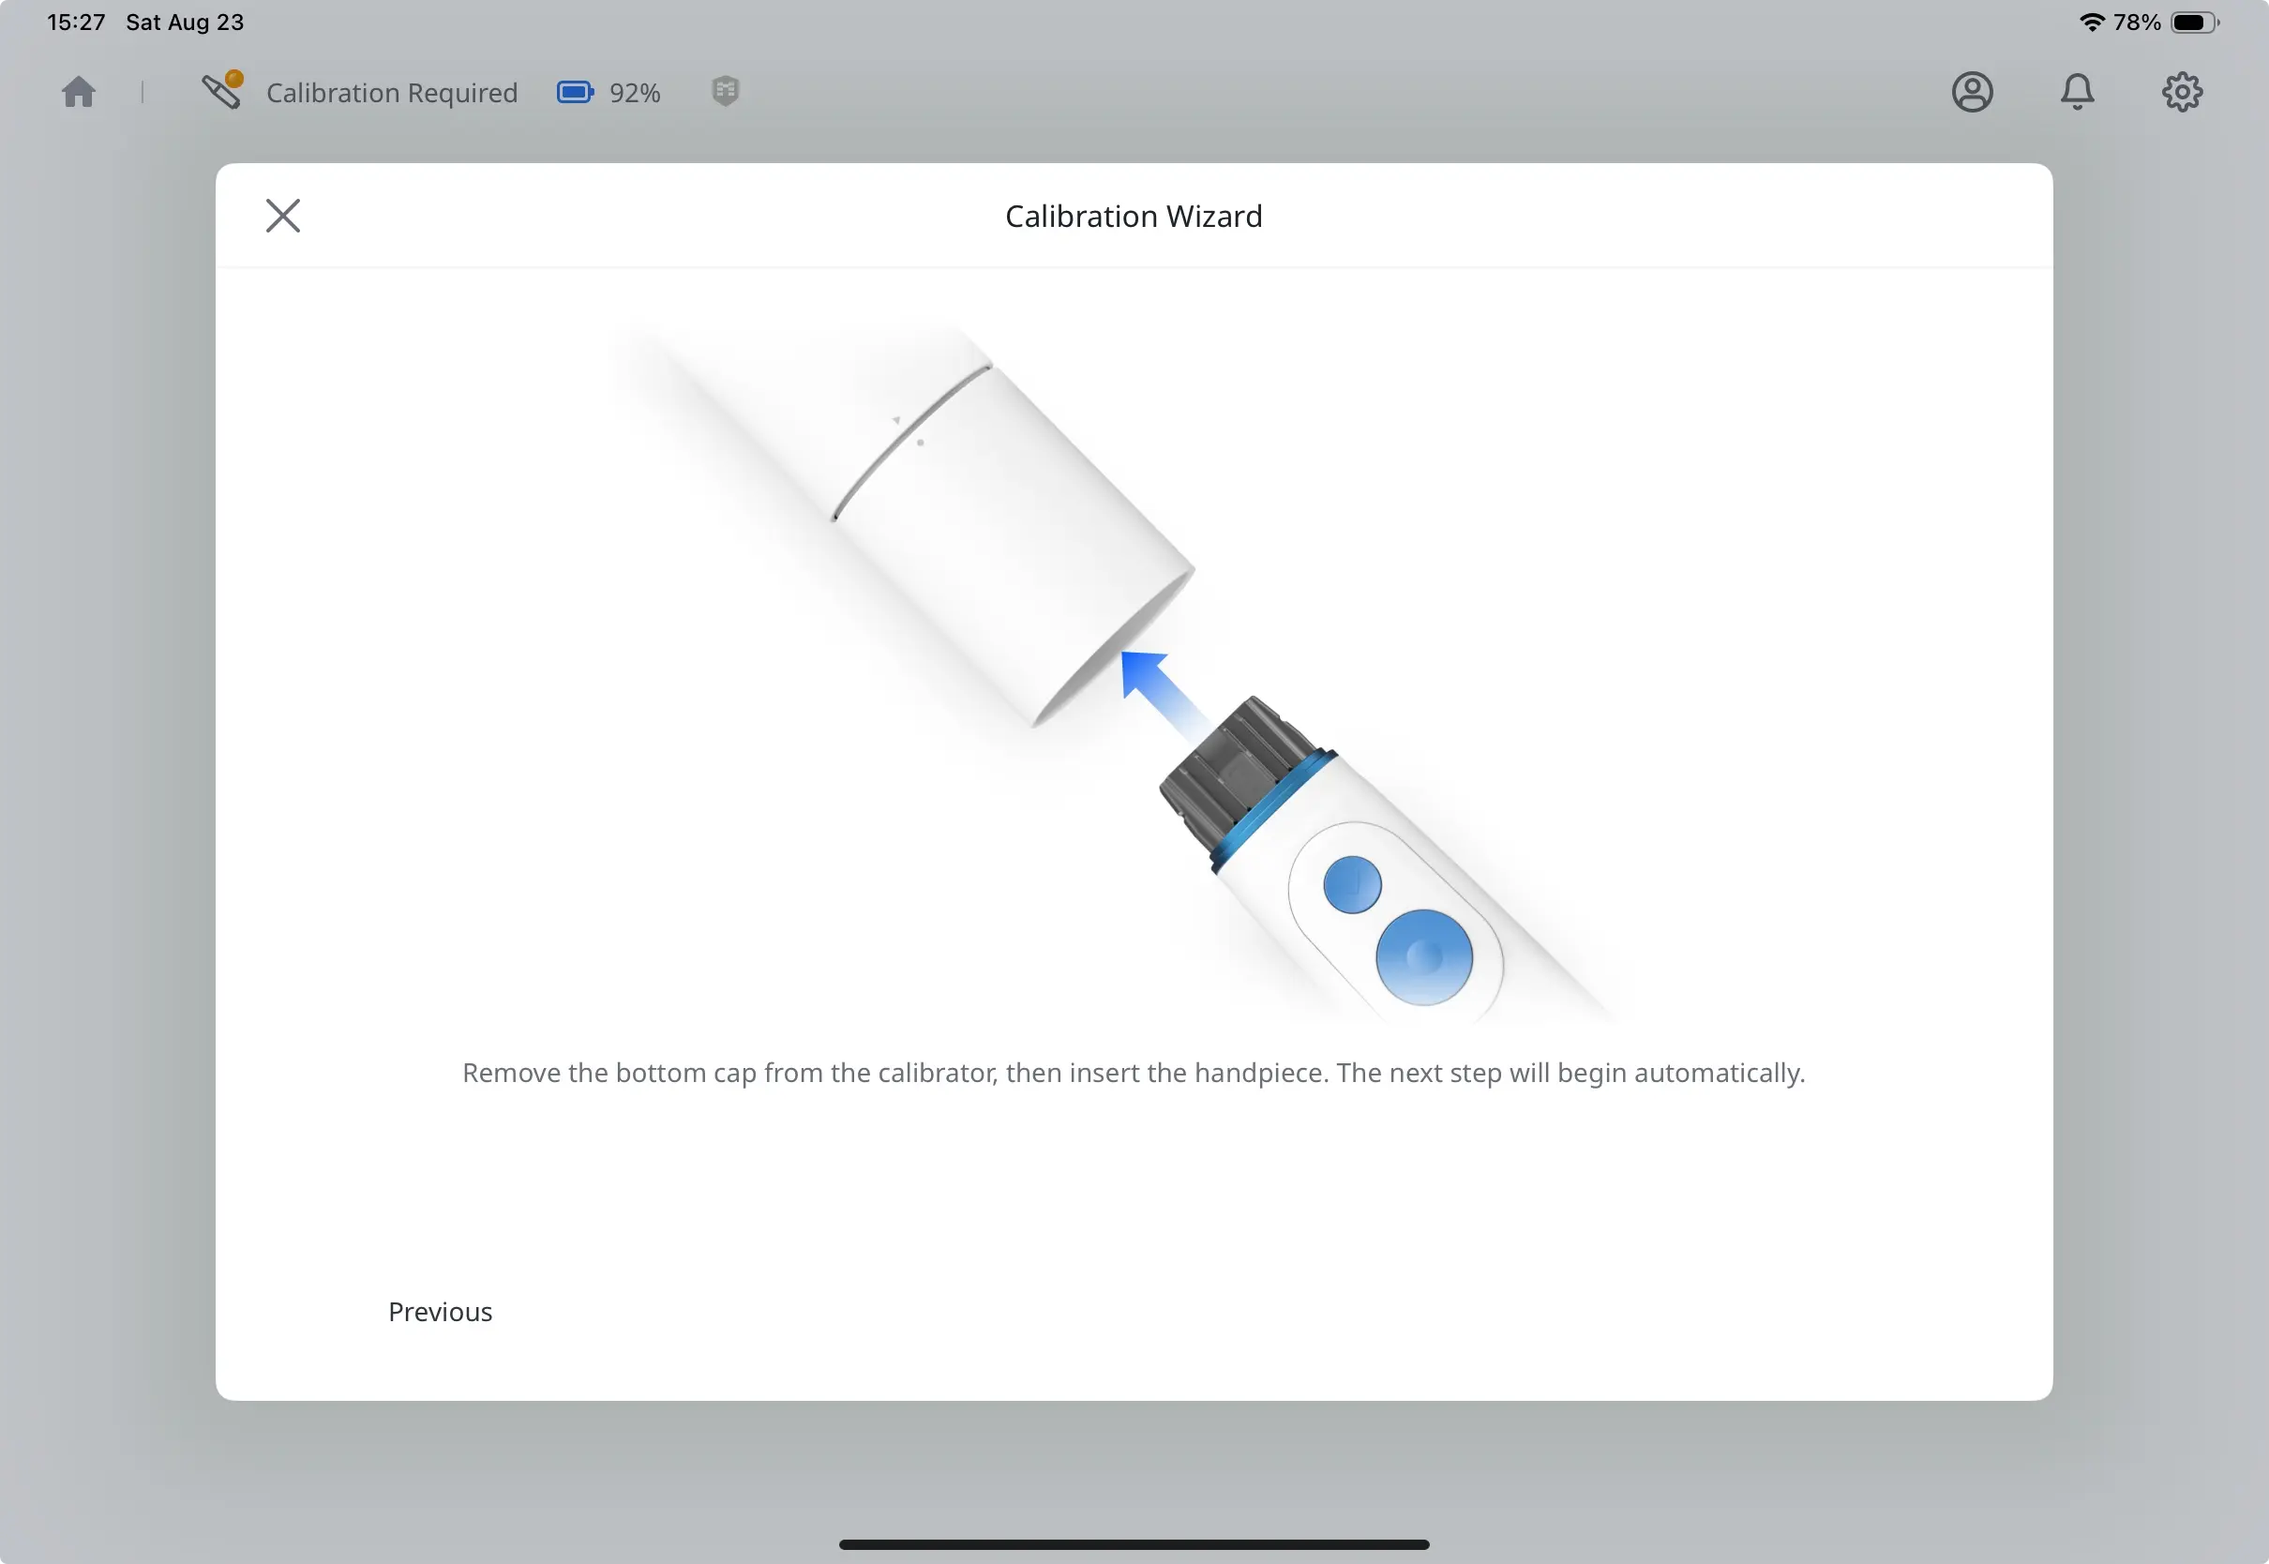Tap the Calibration Wizard title
This screenshot has width=2269, height=1564.
pos(1133,215)
